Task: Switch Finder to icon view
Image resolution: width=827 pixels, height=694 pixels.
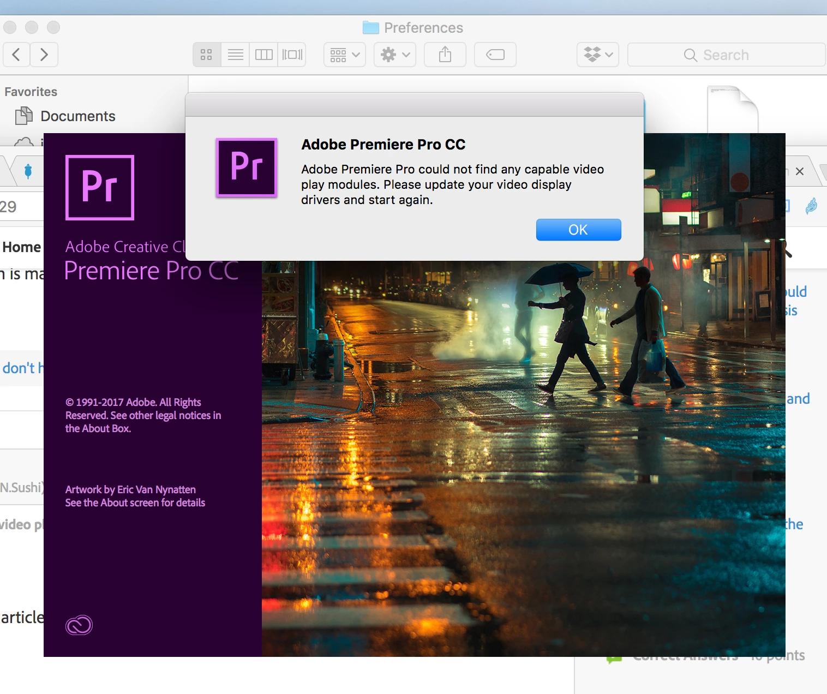Action: (x=206, y=55)
